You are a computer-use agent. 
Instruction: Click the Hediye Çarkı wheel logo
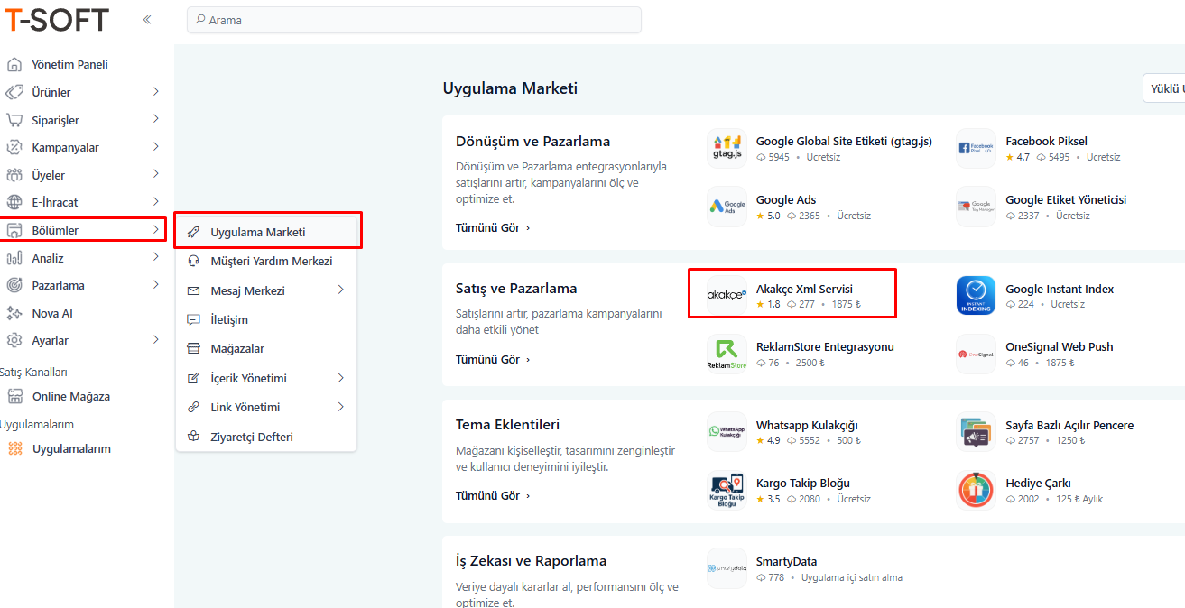coord(976,490)
